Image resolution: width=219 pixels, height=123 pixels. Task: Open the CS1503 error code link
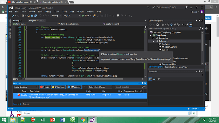coord(24,95)
